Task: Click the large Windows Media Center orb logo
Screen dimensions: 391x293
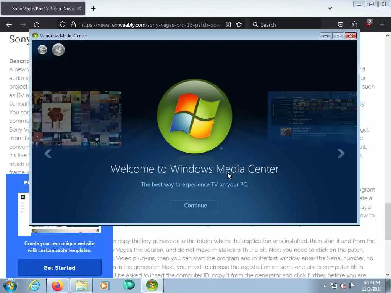Action: coord(195,116)
